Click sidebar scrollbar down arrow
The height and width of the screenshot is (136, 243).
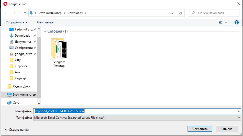[39, 103]
